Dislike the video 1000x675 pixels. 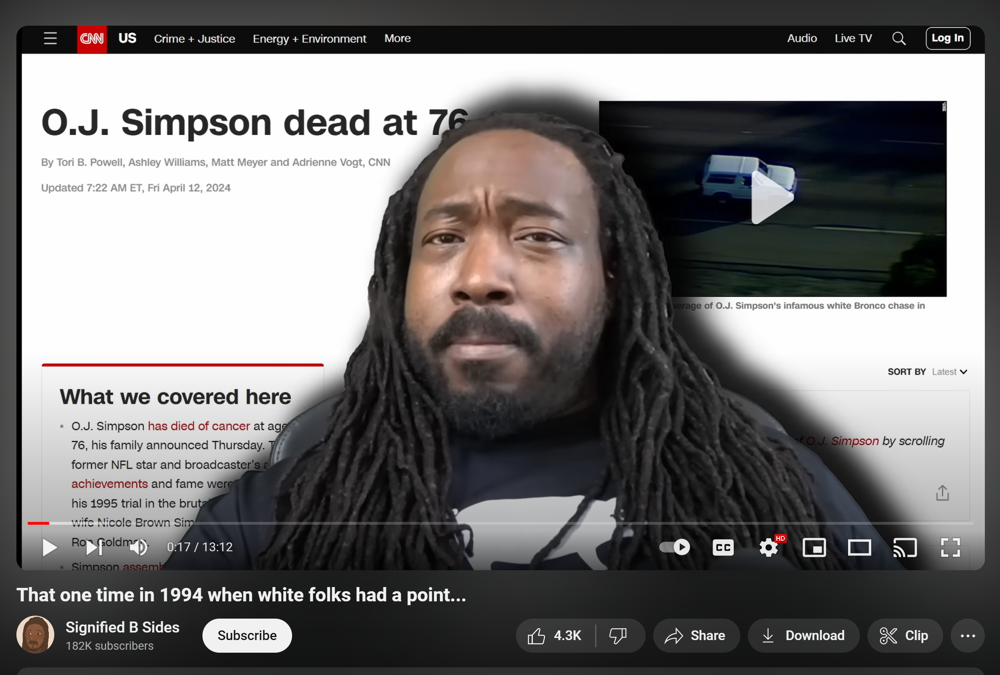click(x=618, y=635)
